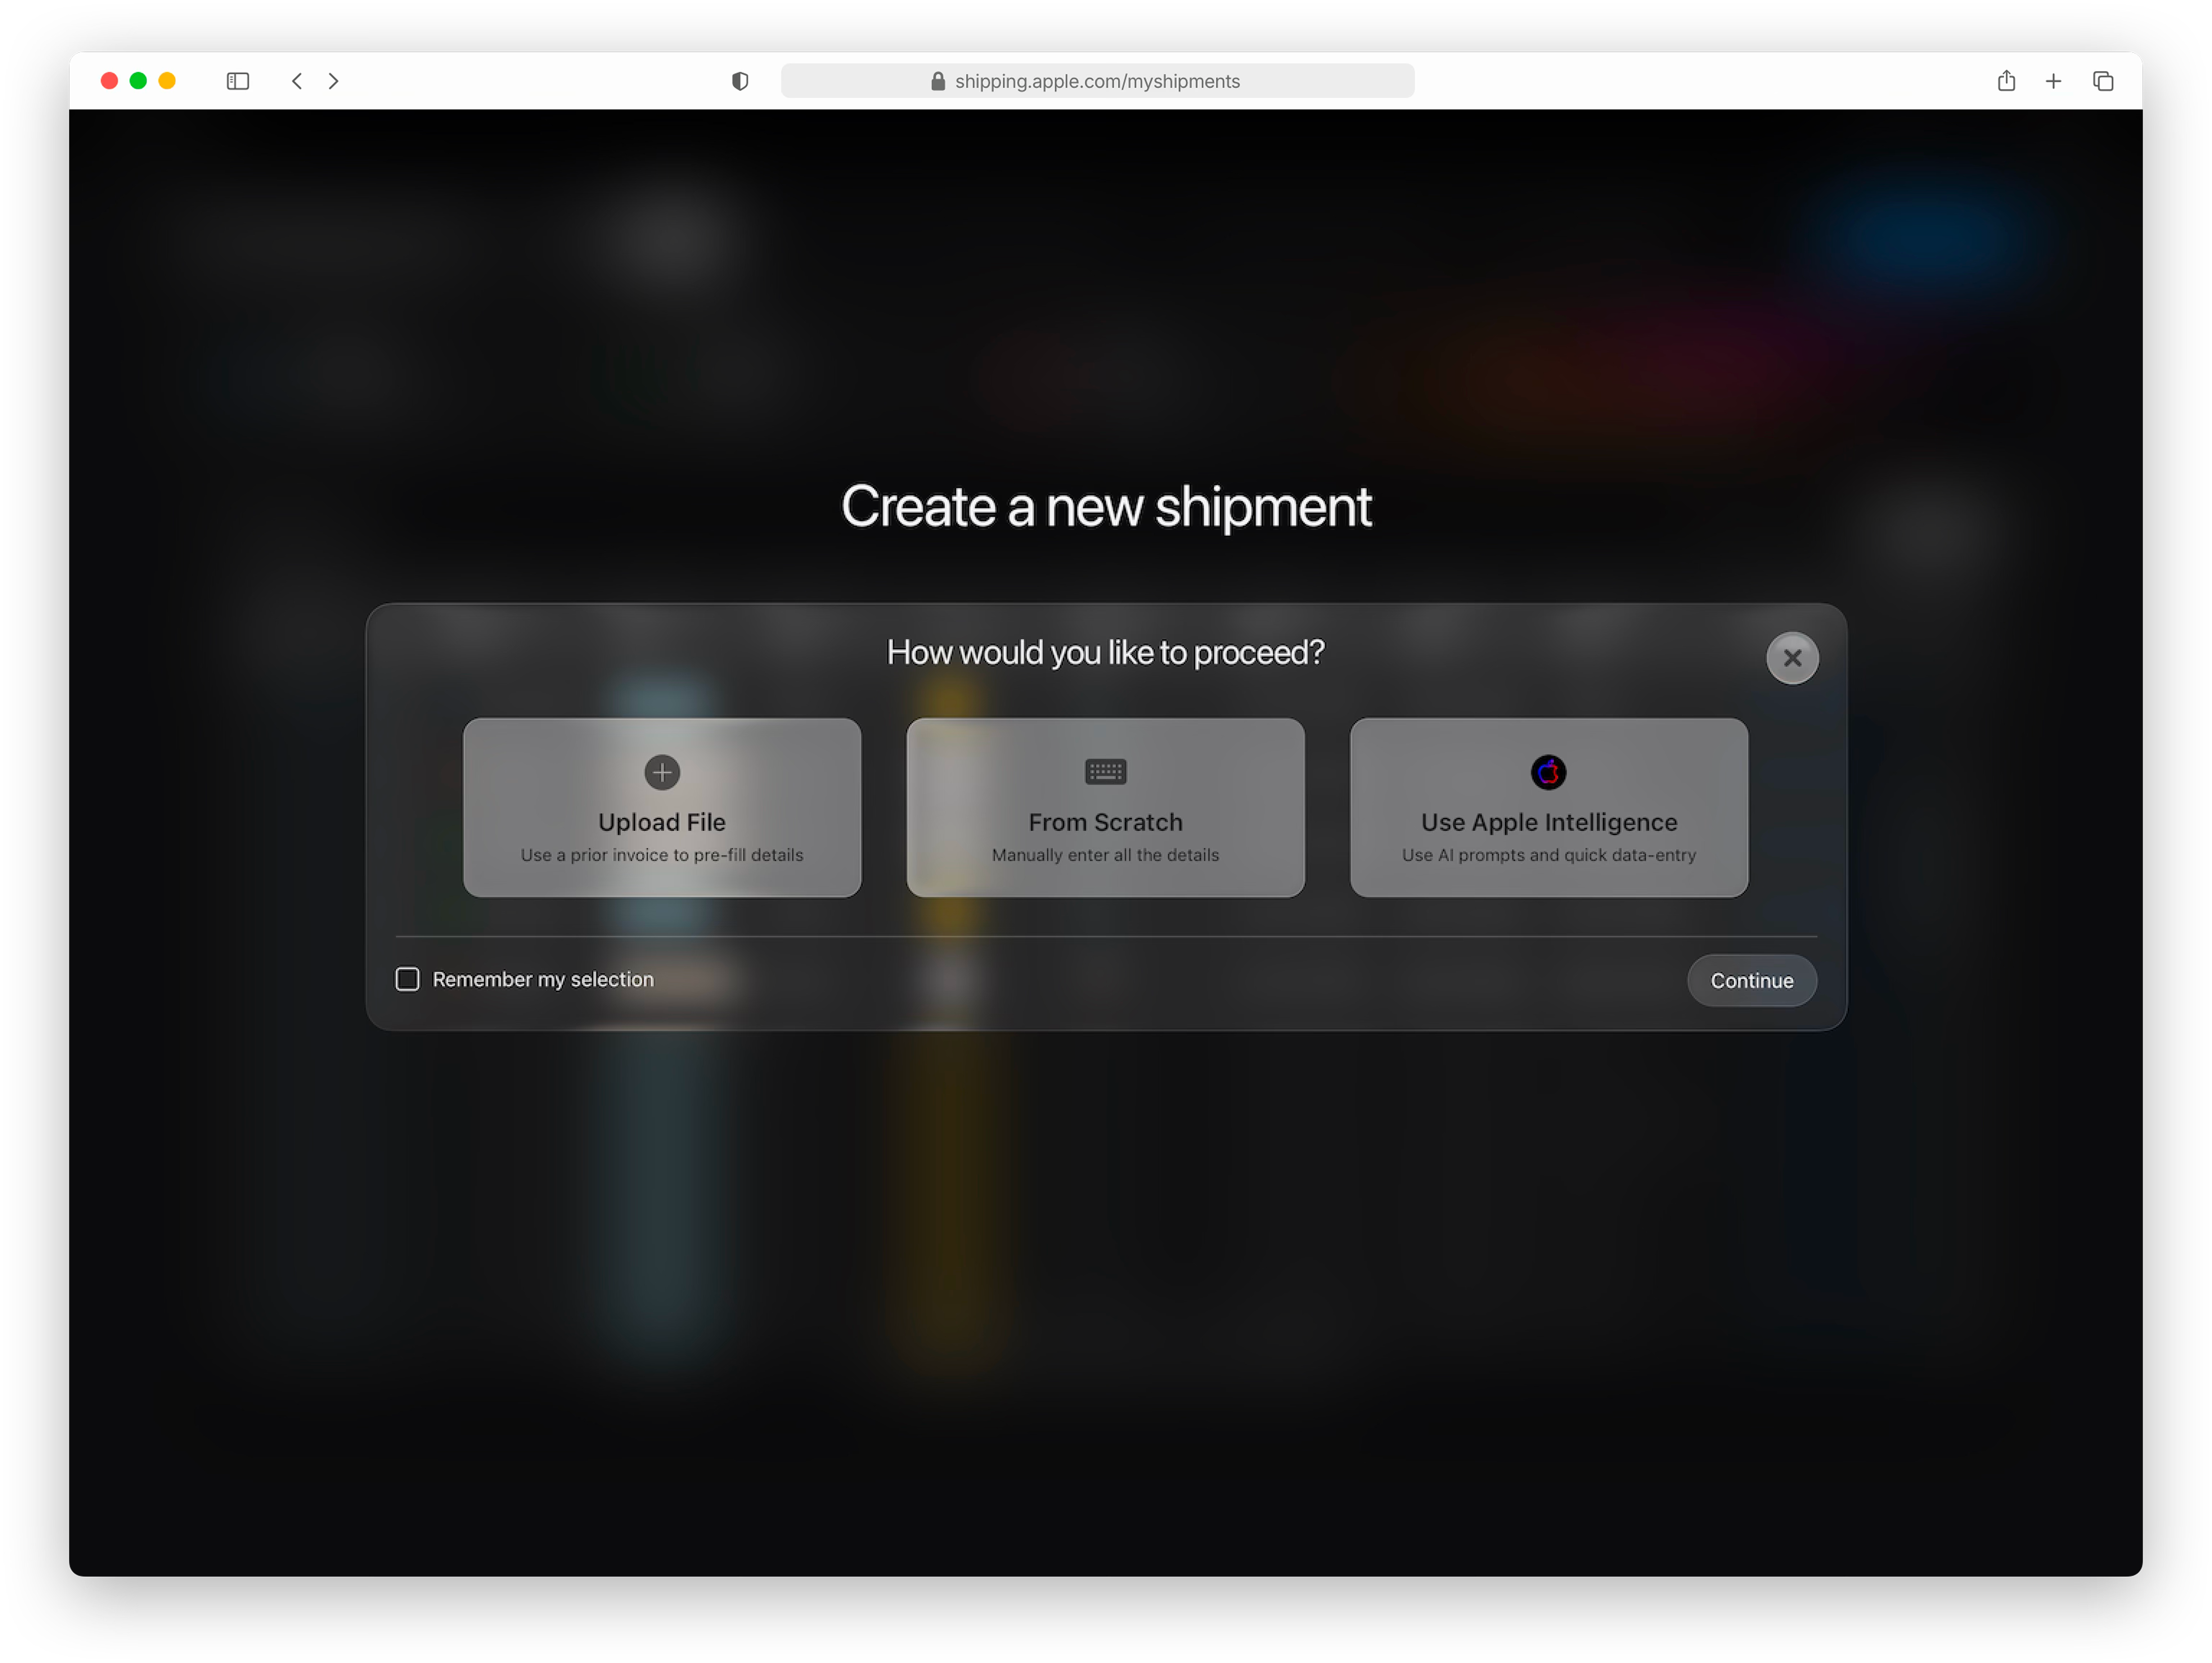The image size is (2212, 1663).
Task: Navigate forward using the forward arrow
Action: [334, 81]
